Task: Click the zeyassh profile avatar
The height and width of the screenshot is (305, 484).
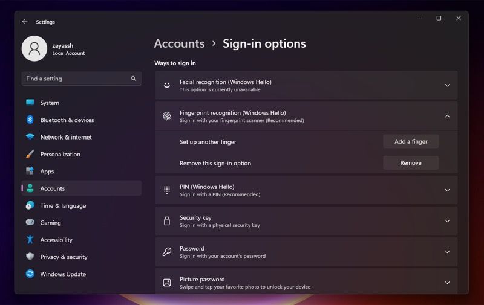Action: pyautogui.click(x=34, y=49)
